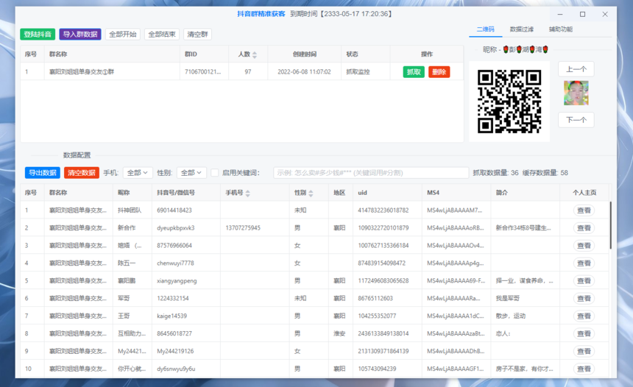Clear data with 清空数据 button
The image size is (633, 387).
click(82, 173)
